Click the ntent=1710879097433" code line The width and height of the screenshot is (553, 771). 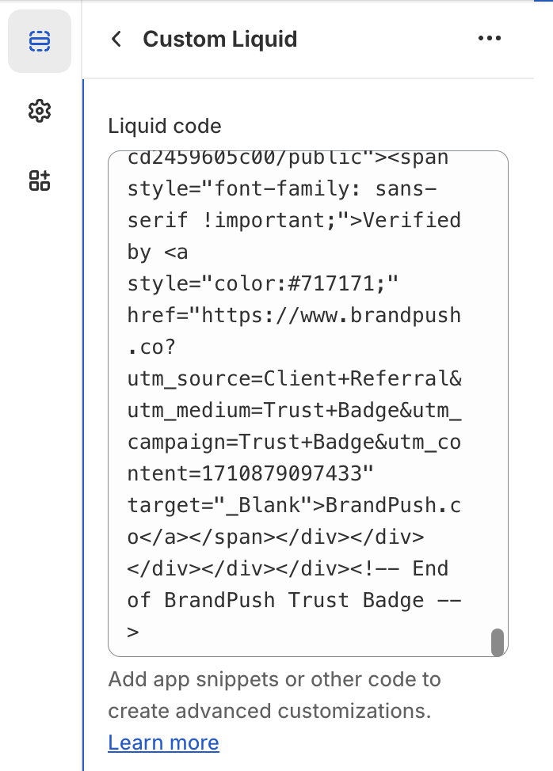point(250,473)
